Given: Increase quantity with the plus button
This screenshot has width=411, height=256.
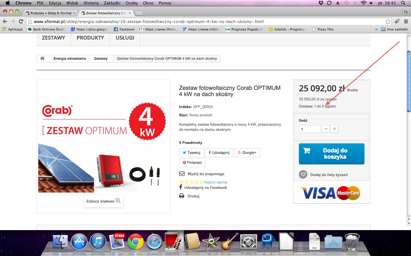Looking at the screenshot, I should tap(335, 129).
